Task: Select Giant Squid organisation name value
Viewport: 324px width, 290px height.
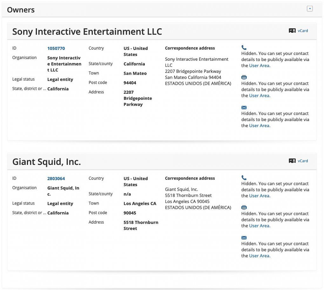Action: coord(63,191)
